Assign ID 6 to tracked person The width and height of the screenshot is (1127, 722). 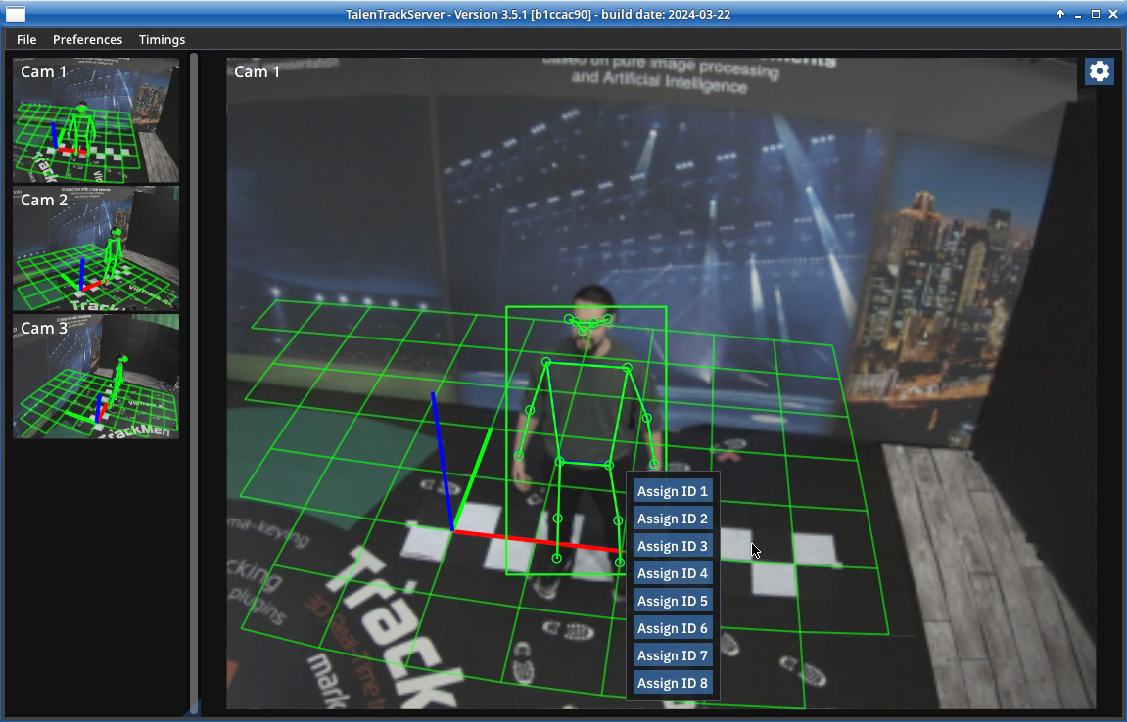pyautogui.click(x=672, y=628)
